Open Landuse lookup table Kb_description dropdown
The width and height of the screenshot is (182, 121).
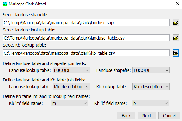pos(71,86)
